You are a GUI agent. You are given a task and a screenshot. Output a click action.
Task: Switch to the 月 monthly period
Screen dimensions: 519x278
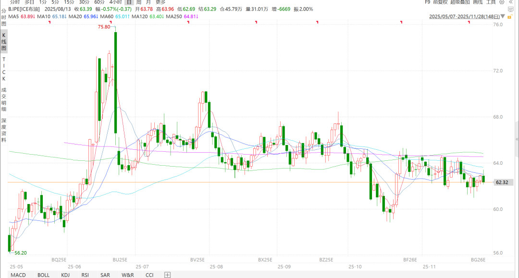pyautogui.click(x=148, y=2)
